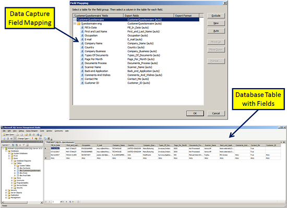Click the field icon beside Customer ID
The height and width of the screenshot is (208, 287).
tap(82, 83)
